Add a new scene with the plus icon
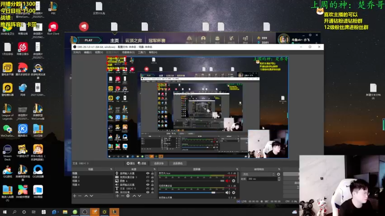Image resolution: width=385 pixels, height=216 pixels. pos(75,196)
